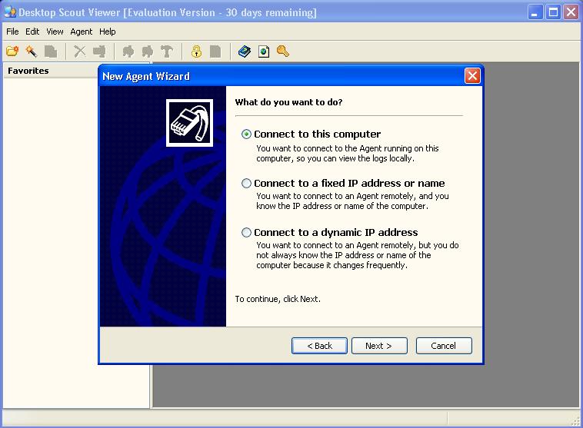Image resolution: width=583 pixels, height=428 pixels.
Task: Launch the wizard wand toolbar icon
Action: (32, 51)
